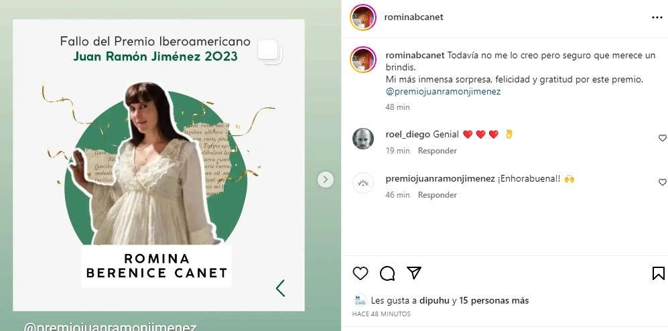
Task: Click the small liker avatar near likes
Action: (360, 300)
